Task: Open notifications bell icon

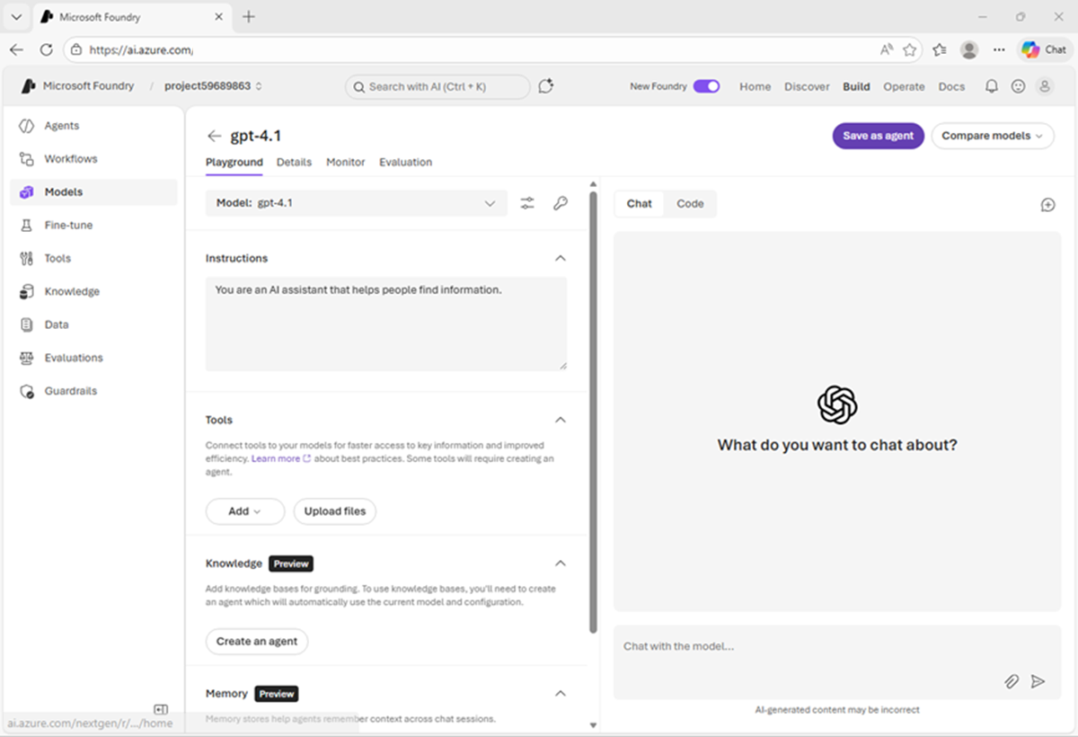Action: coord(992,86)
